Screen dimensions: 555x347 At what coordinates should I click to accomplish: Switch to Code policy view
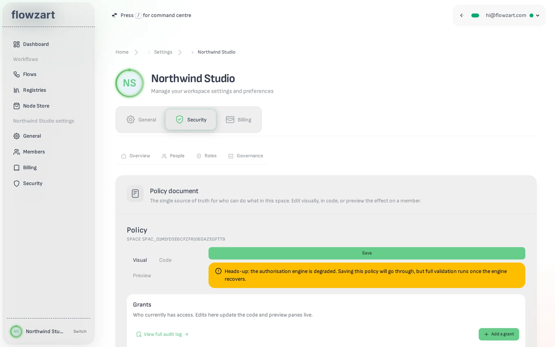165,260
